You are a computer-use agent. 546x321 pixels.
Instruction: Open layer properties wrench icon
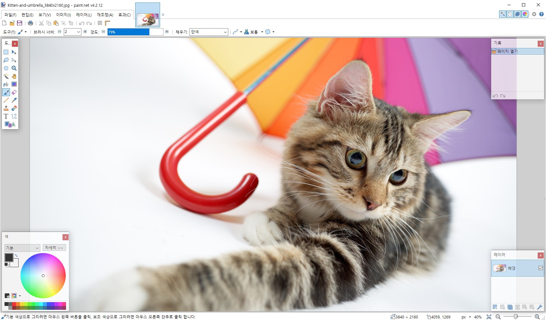(x=540, y=307)
